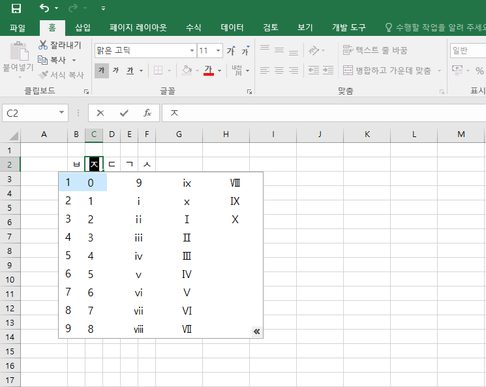The width and height of the screenshot is (486, 387).
Task: Click 잘라내기 scissors button
Action: coord(59,45)
